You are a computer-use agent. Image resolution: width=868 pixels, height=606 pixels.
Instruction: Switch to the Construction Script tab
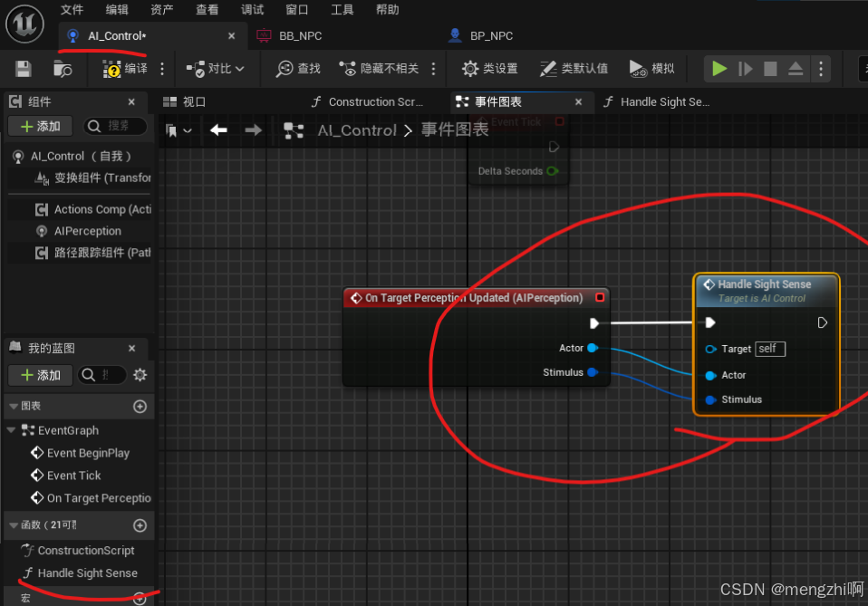click(x=368, y=101)
